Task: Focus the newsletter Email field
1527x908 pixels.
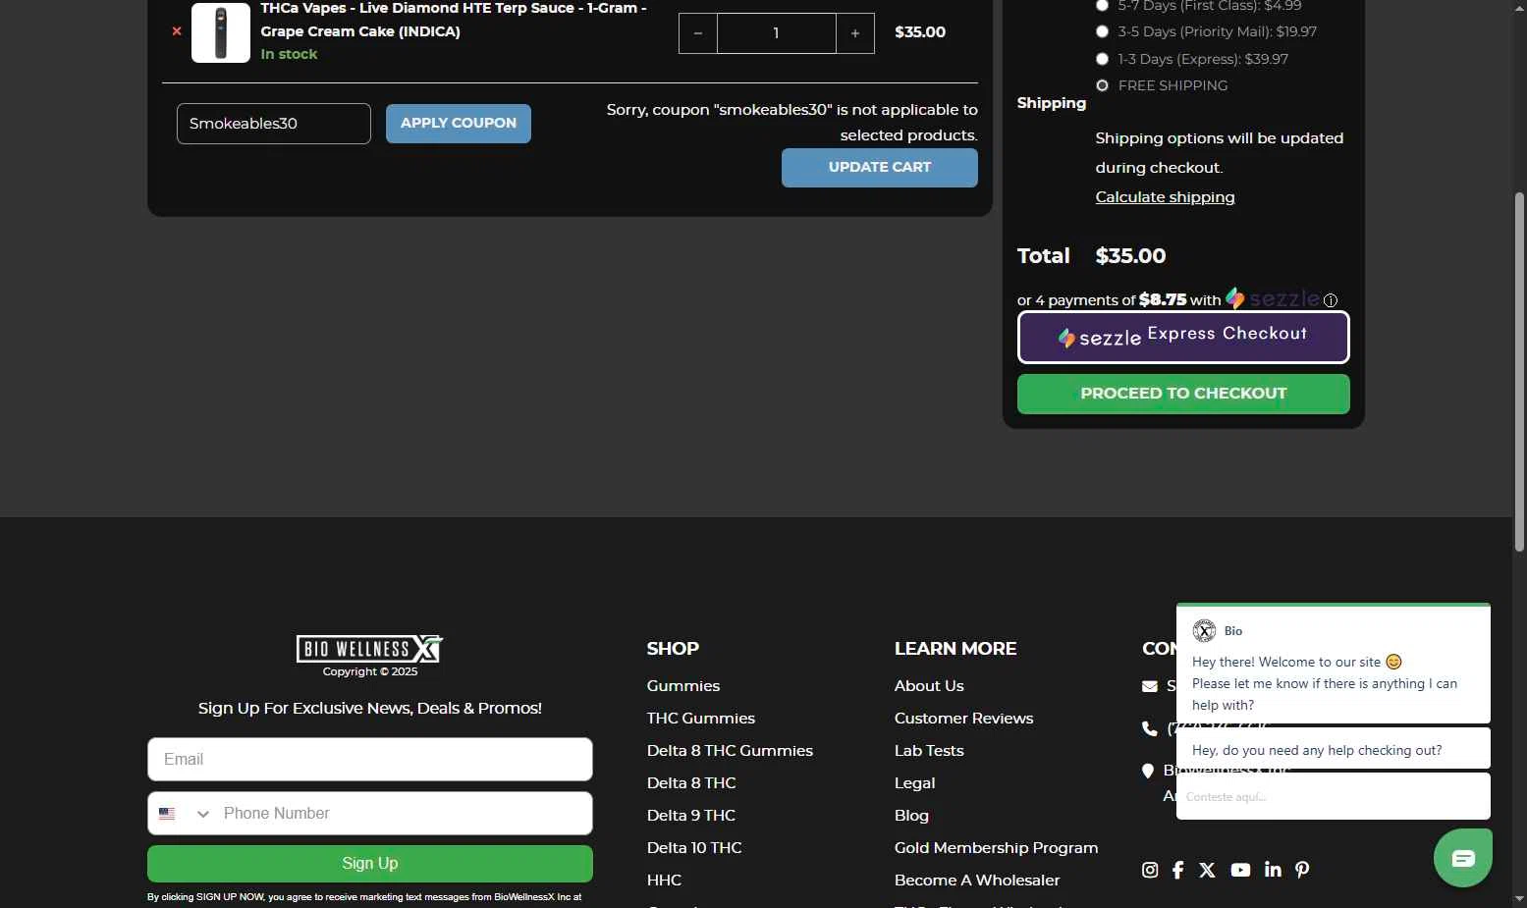Action: click(x=370, y=760)
